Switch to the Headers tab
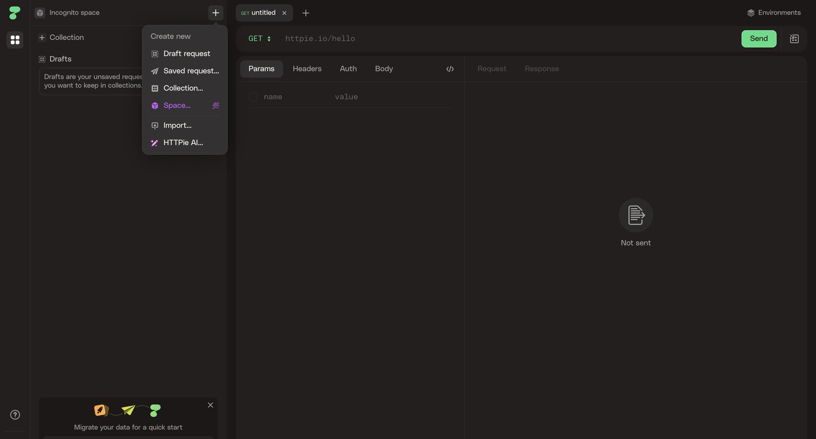Image resolution: width=816 pixels, height=439 pixels. click(x=307, y=69)
